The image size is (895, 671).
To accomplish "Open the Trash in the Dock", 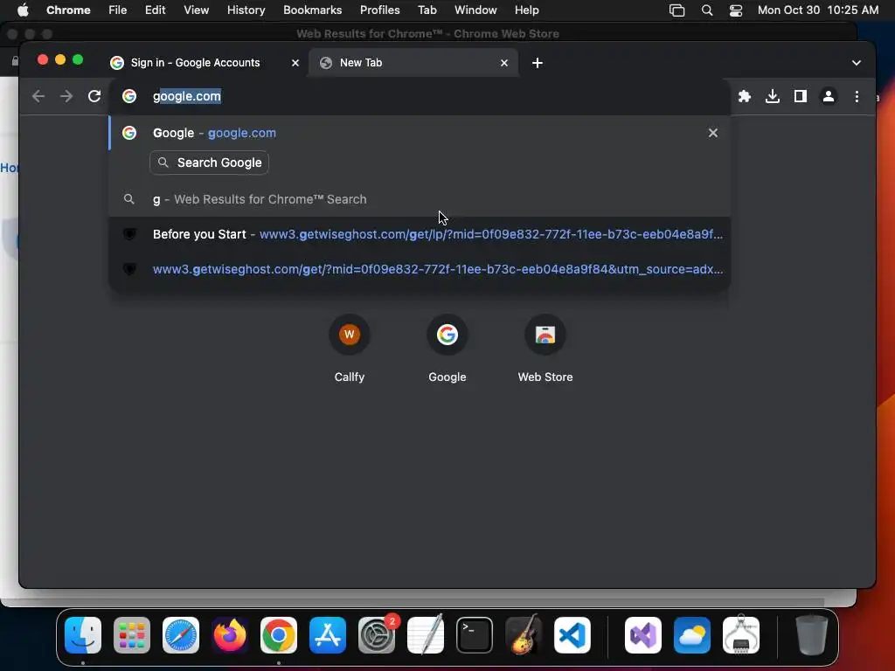I will tap(812, 635).
